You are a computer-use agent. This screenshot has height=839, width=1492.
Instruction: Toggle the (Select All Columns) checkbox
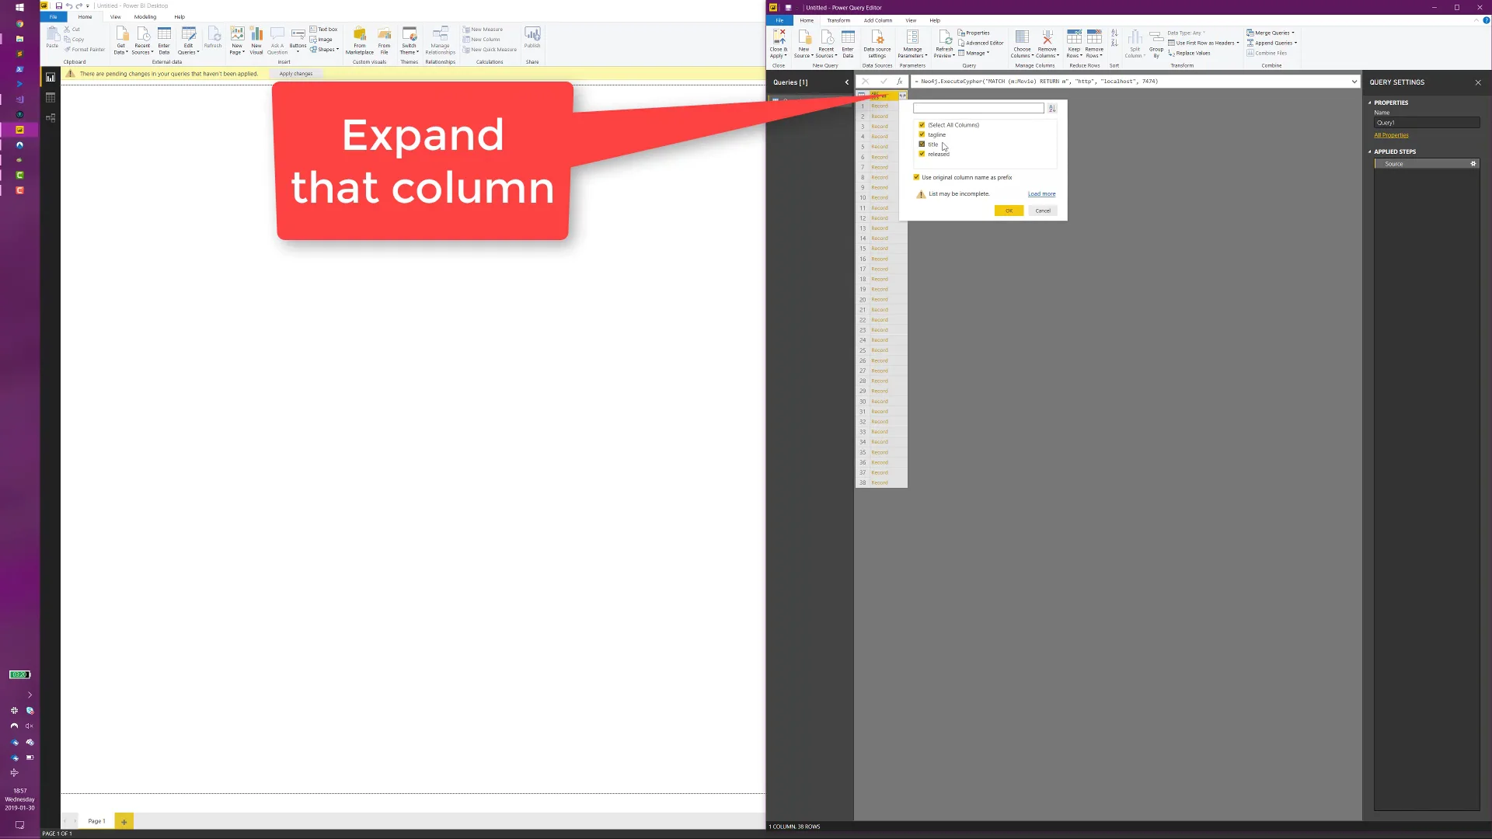coord(922,125)
